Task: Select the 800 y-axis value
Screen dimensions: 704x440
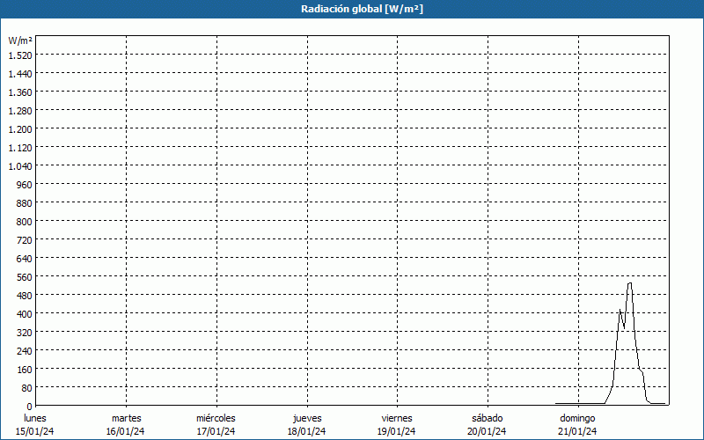Action: click(26, 222)
